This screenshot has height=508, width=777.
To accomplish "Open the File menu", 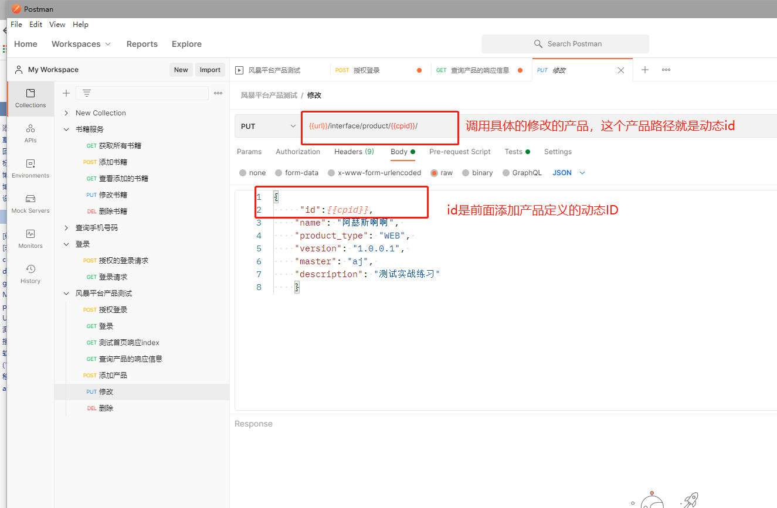I will click(16, 25).
